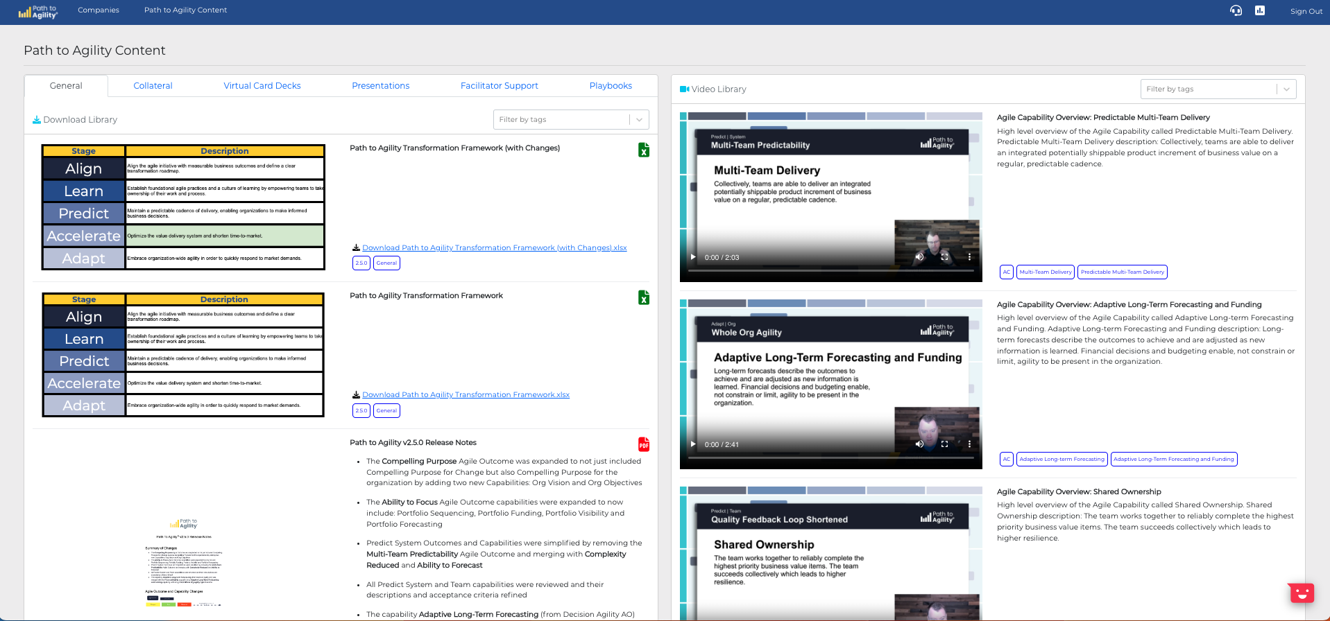Click AC tag under Adaptive Long-Term Forecasting
This screenshot has width=1330, height=621.
(x=1007, y=459)
